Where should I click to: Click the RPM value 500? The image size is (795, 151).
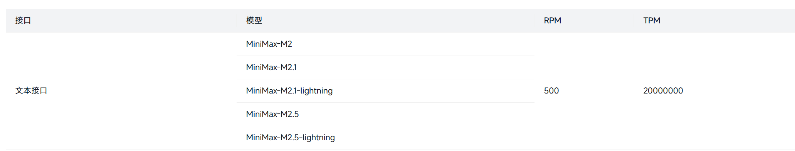551,91
